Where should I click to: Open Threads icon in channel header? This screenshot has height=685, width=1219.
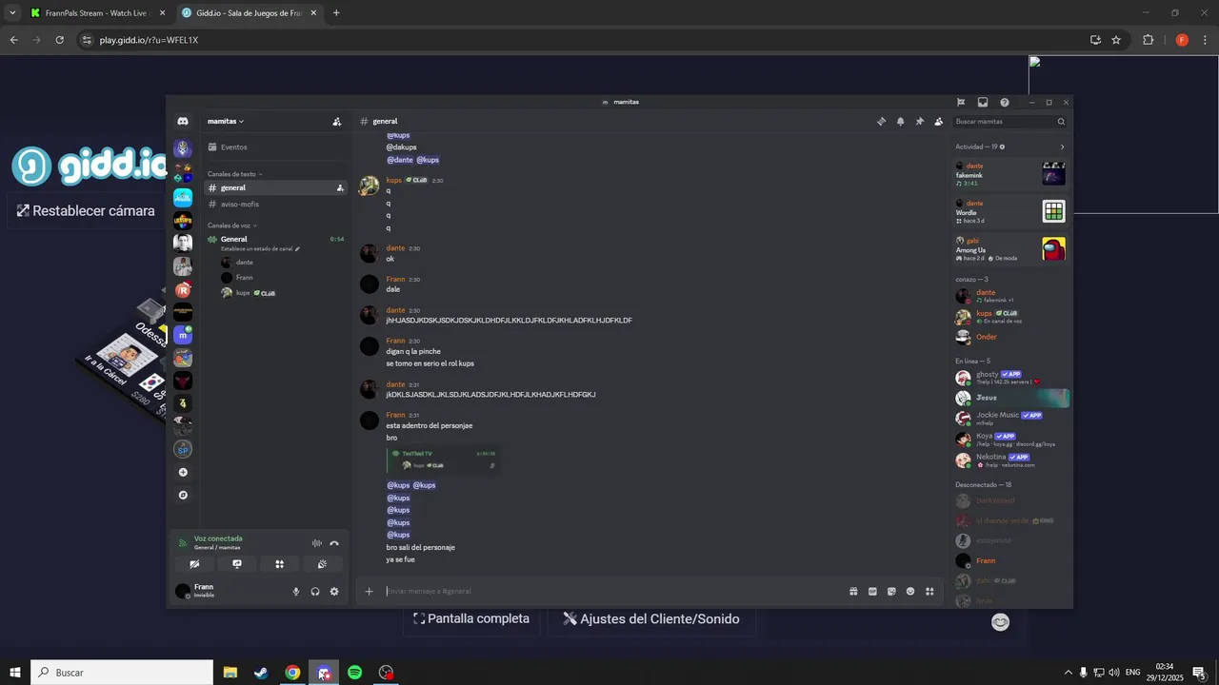coord(881,122)
